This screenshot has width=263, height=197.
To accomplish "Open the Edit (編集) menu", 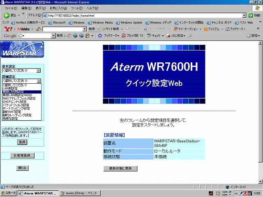I will tap(26, 8).
